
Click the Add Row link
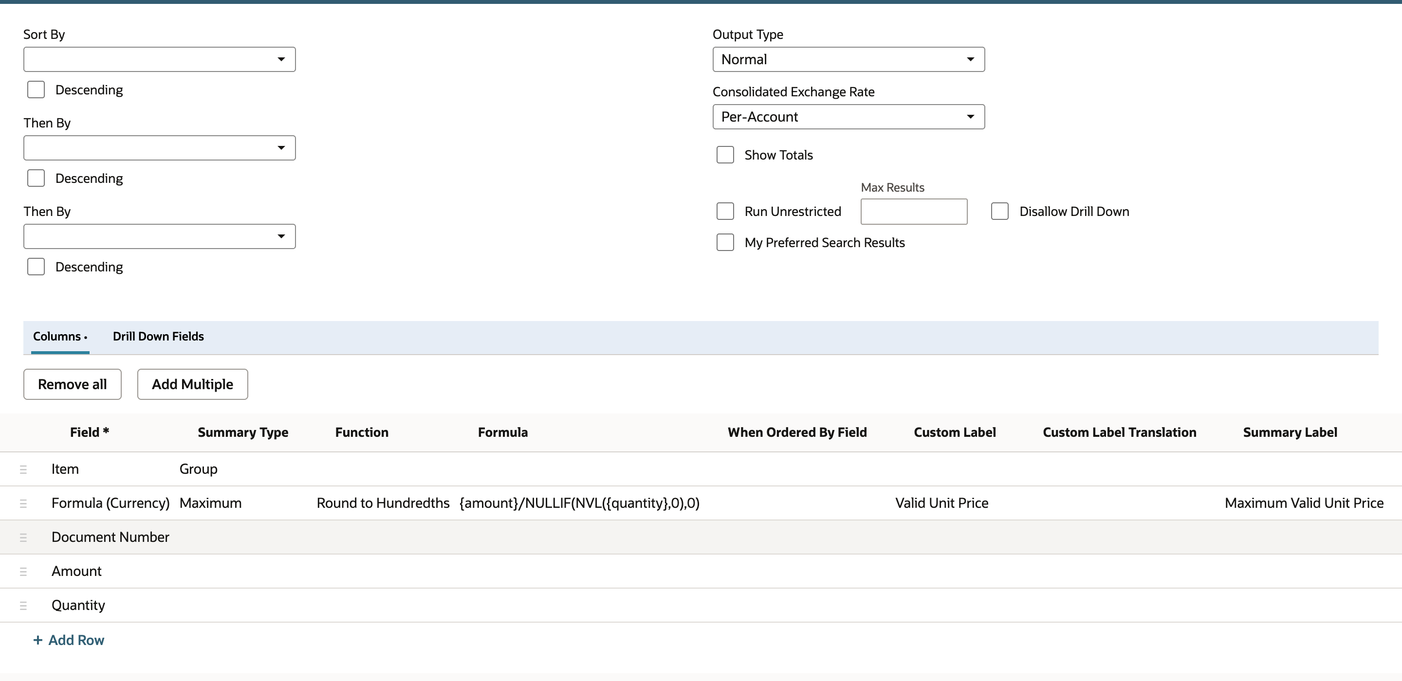[69, 641]
